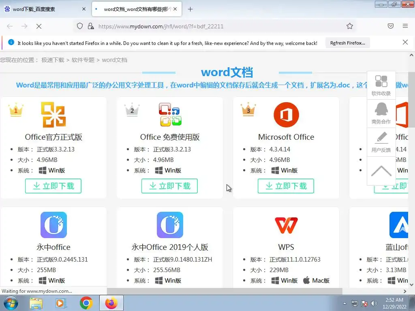Click the browser back arrow
Image resolution: width=415 pixels, height=311 pixels.
coord(10,26)
